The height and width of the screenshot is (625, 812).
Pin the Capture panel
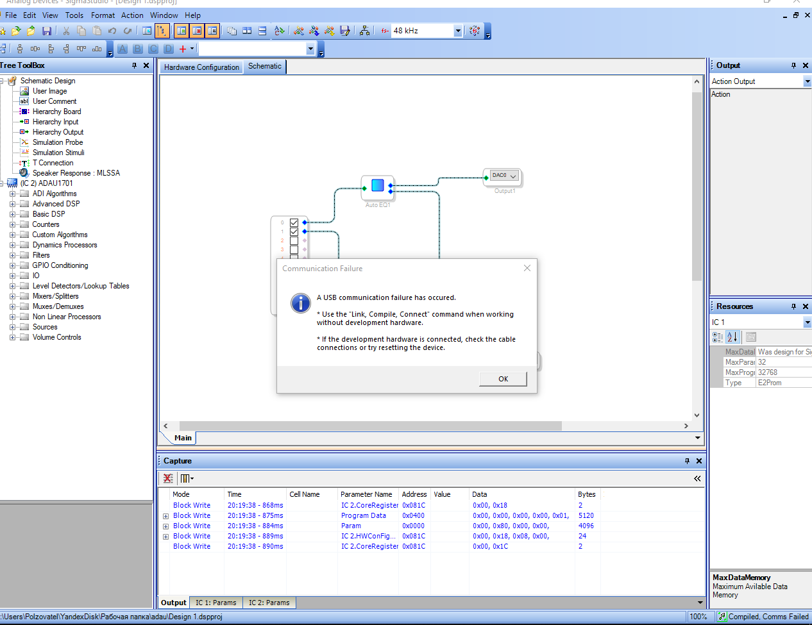(687, 461)
